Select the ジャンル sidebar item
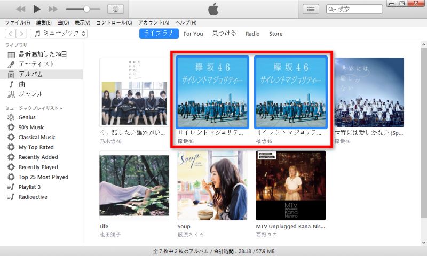The width and height of the screenshot is (427, 256). 30,94
